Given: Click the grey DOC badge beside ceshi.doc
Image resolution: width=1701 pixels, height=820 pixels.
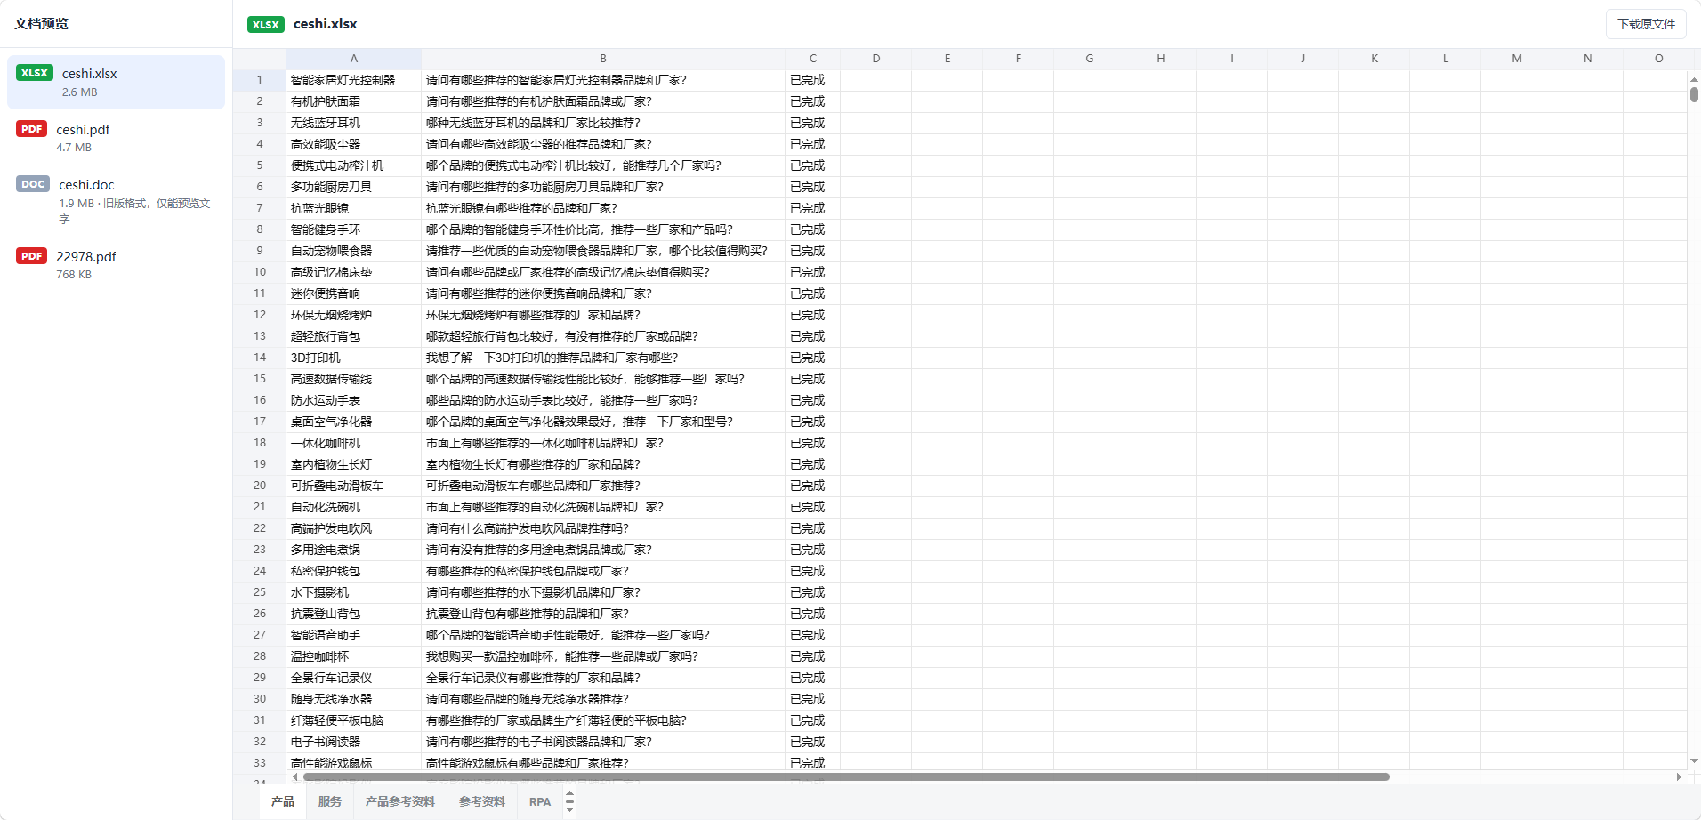Looking at the screenshot, I should click(x=33, y=184).
